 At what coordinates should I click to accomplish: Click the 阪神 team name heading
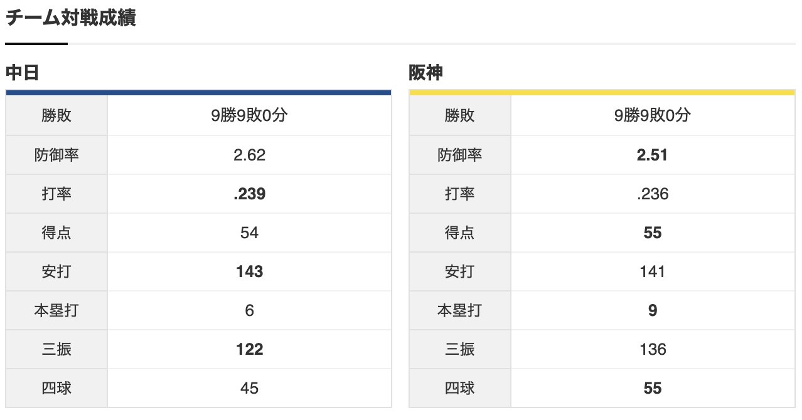pos(426,73)
